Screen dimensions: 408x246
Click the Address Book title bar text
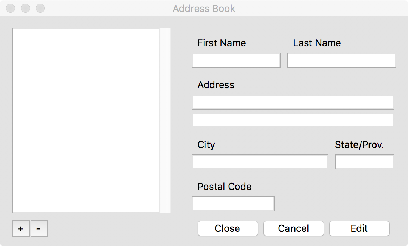tap(204, 8)
